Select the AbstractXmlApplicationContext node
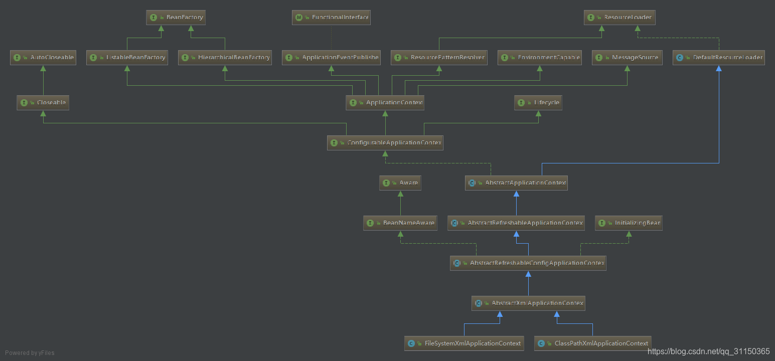 pyautogui.click(x=528, y=303)
